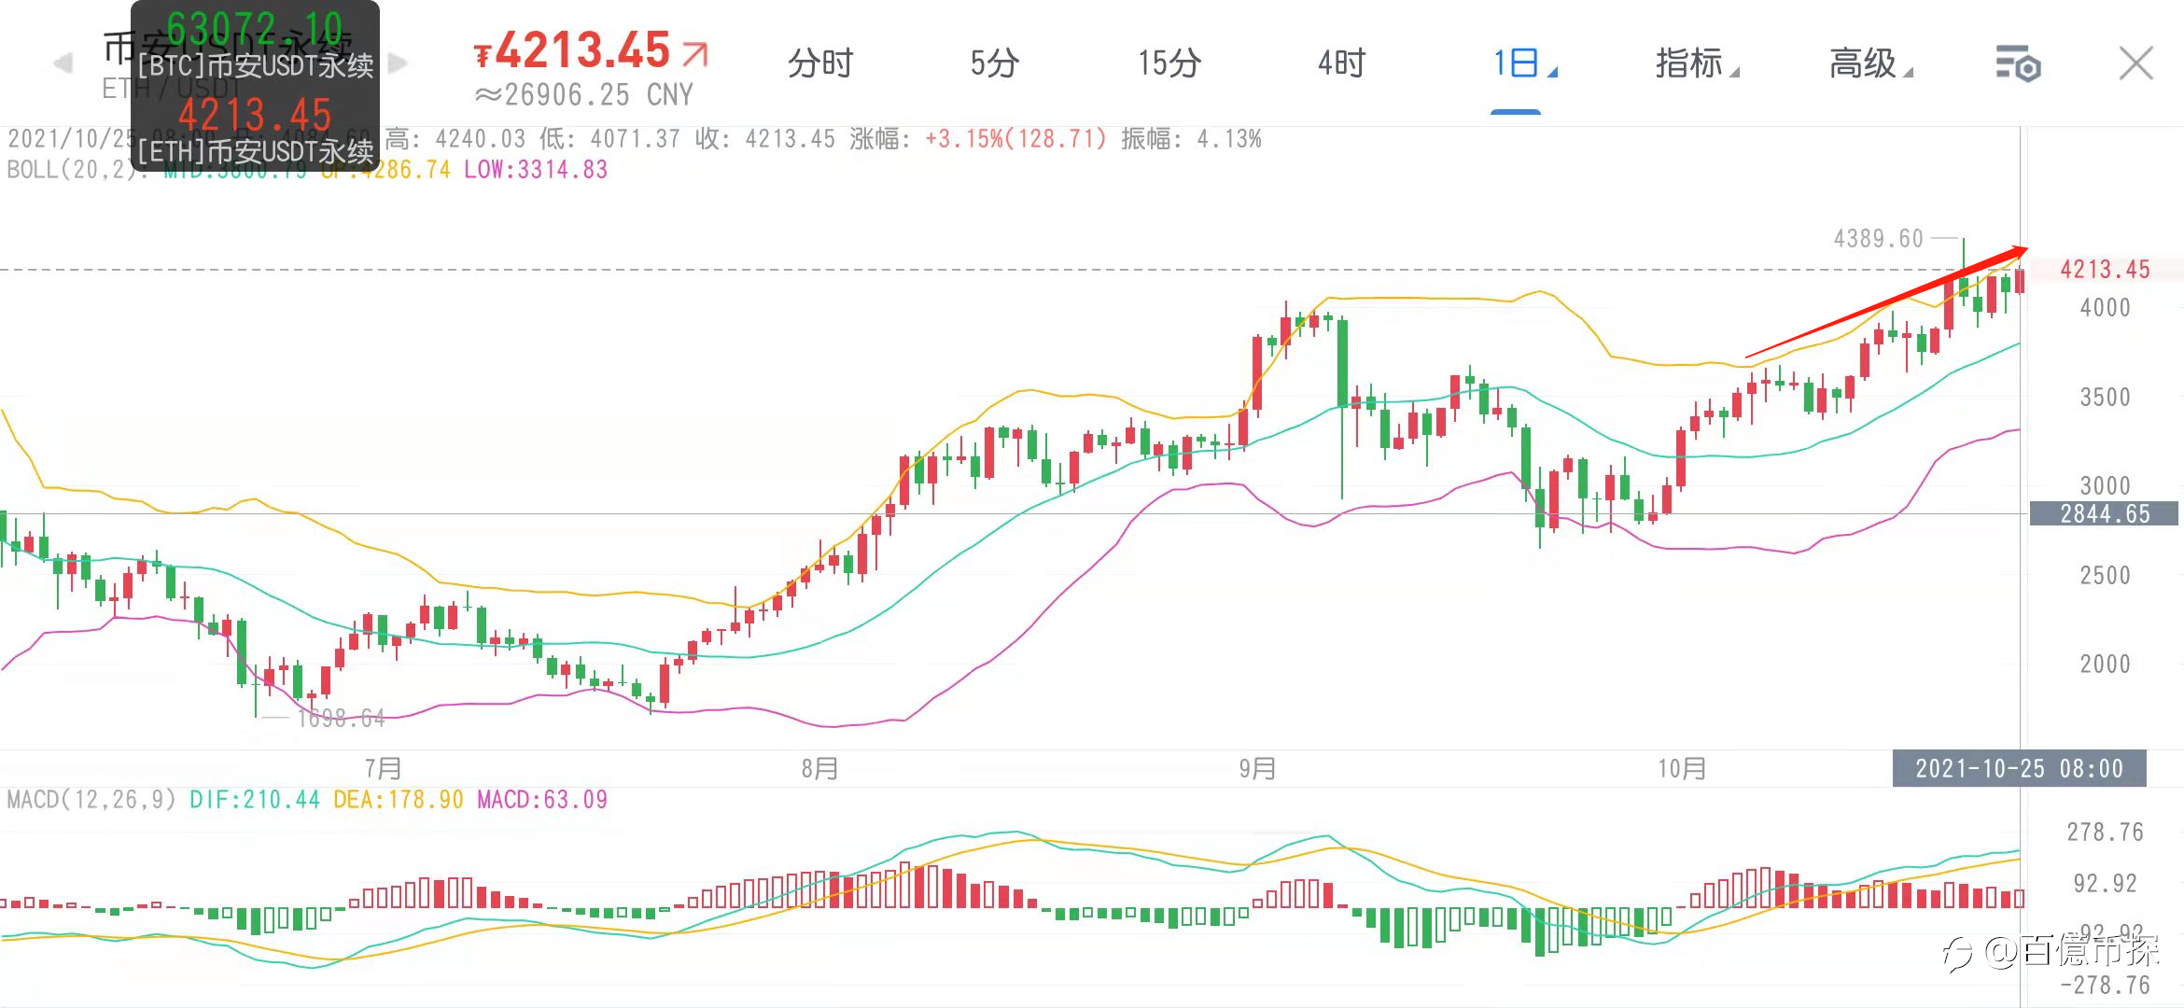This screenshot has width=2184, height=1008.
Task: Open the 高级 advanced dropdown
Action: (x=1870, y=63)
